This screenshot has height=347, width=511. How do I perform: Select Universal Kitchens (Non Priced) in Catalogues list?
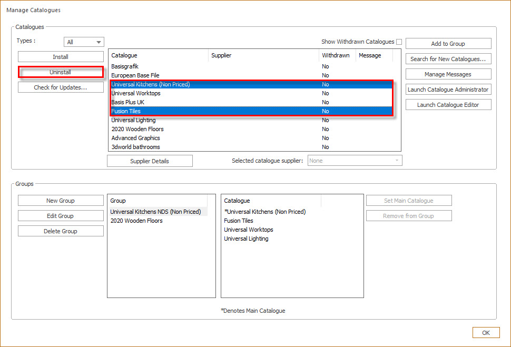[x=252, y=84]
